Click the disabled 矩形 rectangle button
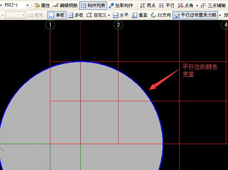The image size is (228, 170). pos(36,15)
